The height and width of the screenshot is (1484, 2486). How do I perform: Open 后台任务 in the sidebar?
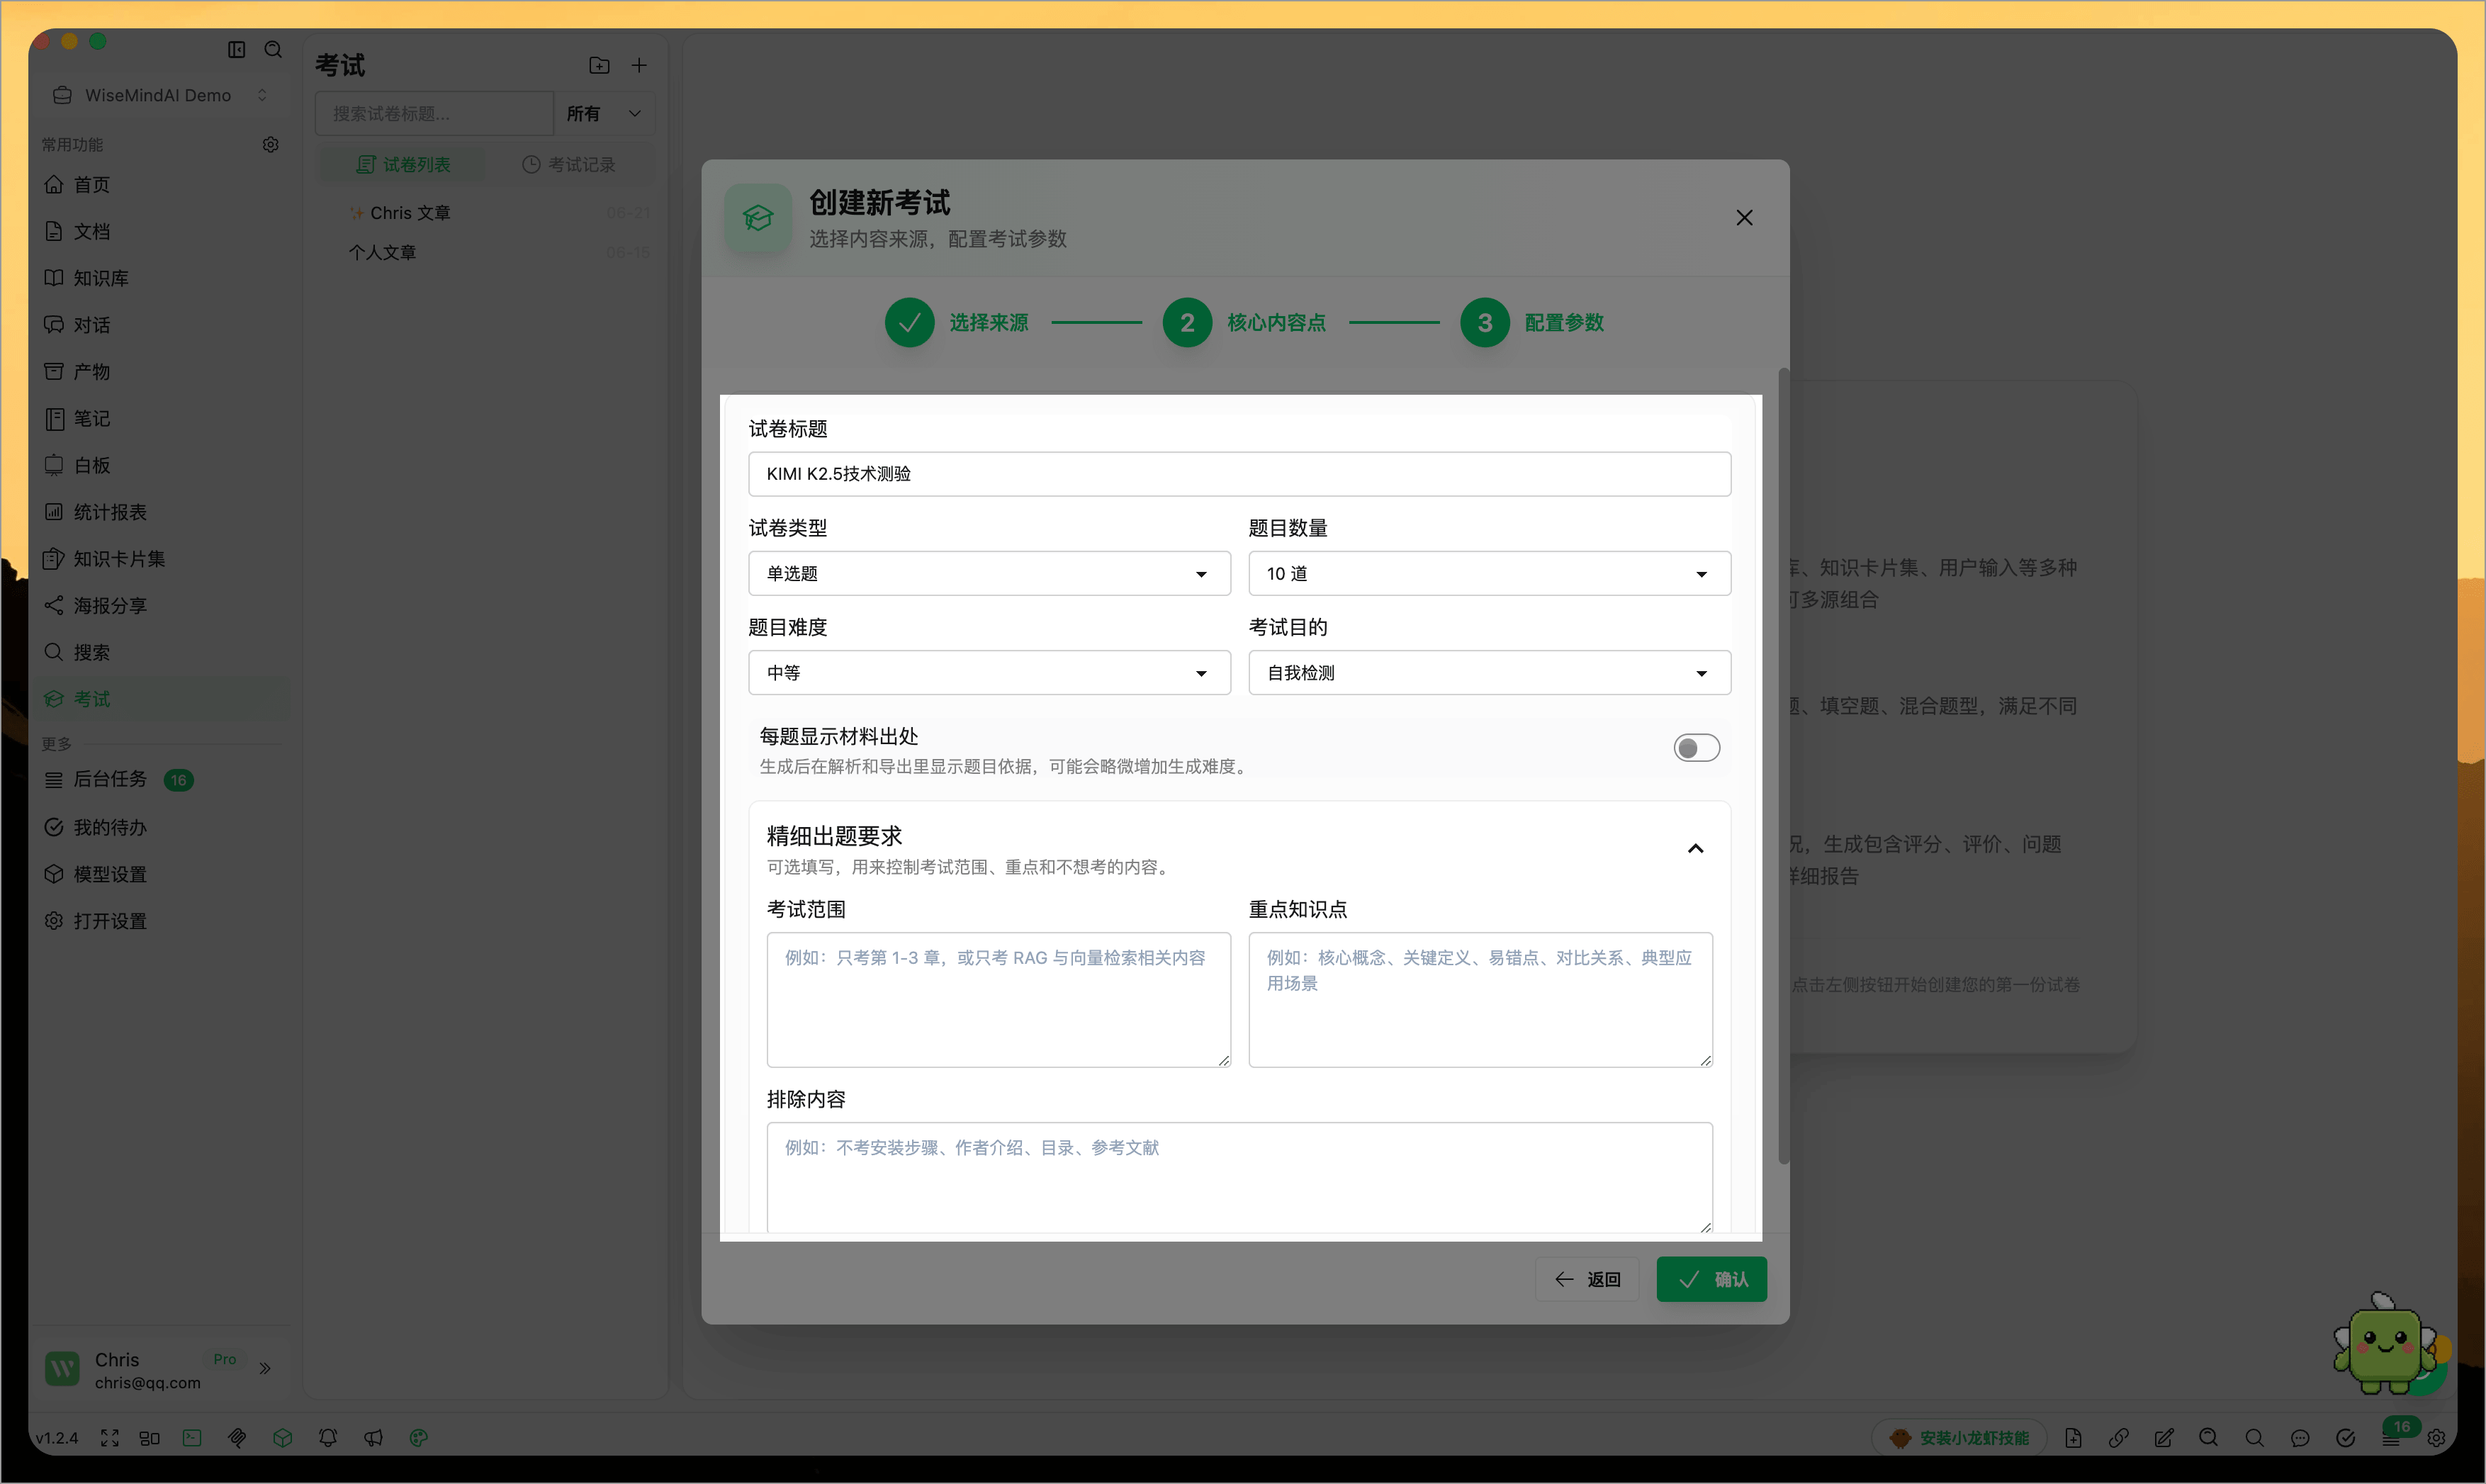[x=162, y=779]
